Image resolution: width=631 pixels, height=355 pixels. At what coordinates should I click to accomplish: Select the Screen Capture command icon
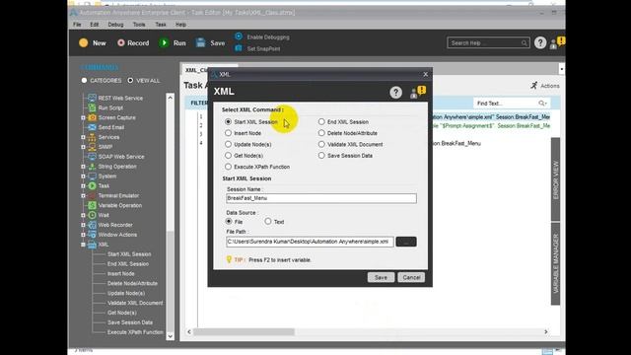click(x=92, y=117)
